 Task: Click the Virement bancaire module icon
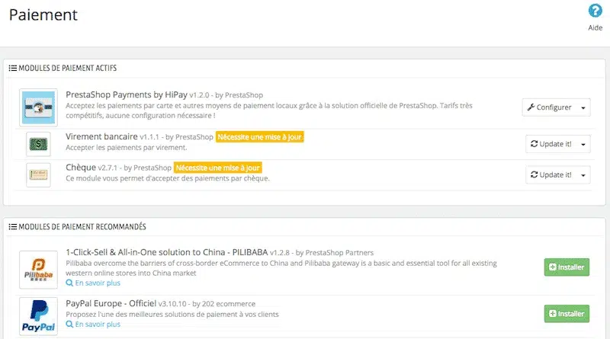[38, 143]
